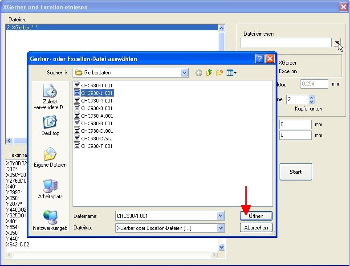Expand the Dateiname combo box
The image size is (350, 266).
(221, 216)
